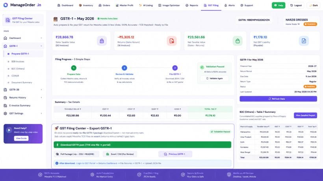Click step 3 File GSTR-1 circle

[x=175, y=68]
